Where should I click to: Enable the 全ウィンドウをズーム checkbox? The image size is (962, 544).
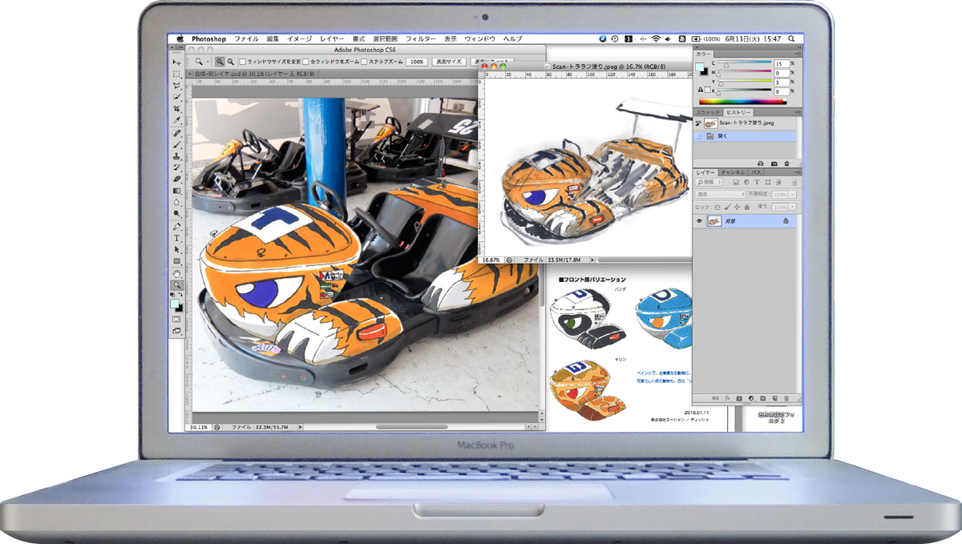306,62
